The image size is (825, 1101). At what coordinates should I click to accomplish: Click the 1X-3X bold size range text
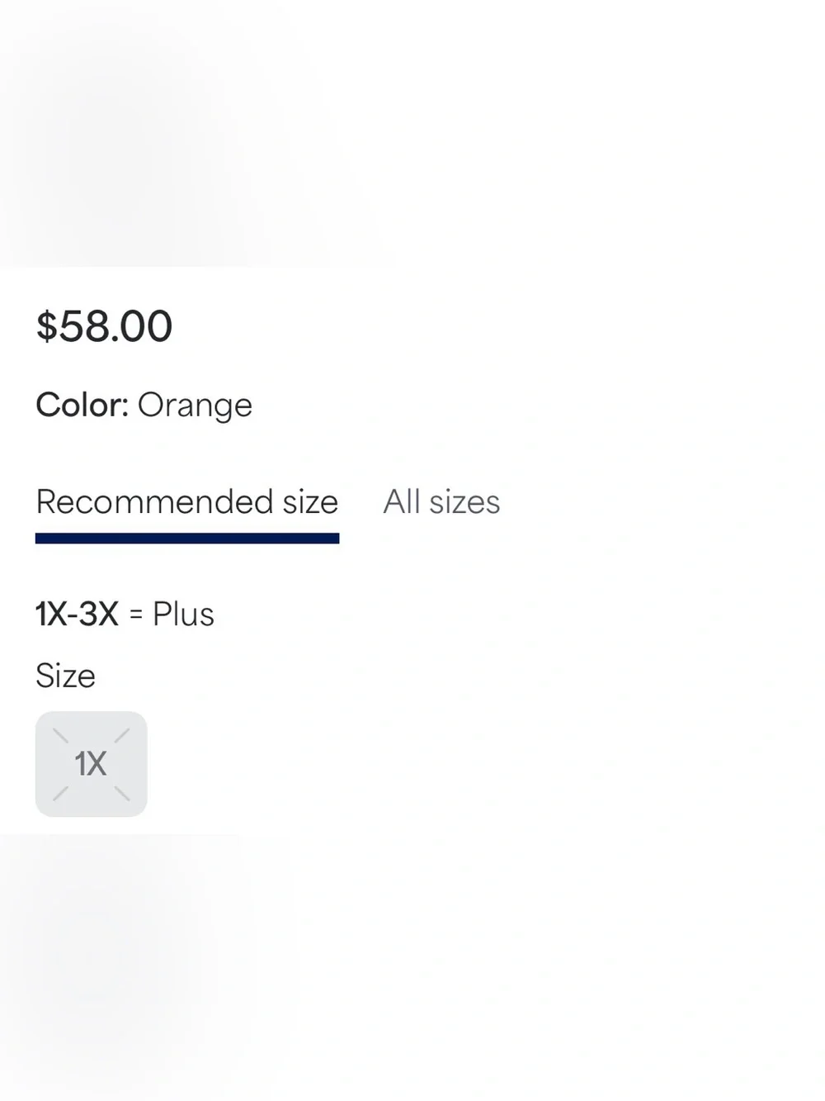click(78, 615)
